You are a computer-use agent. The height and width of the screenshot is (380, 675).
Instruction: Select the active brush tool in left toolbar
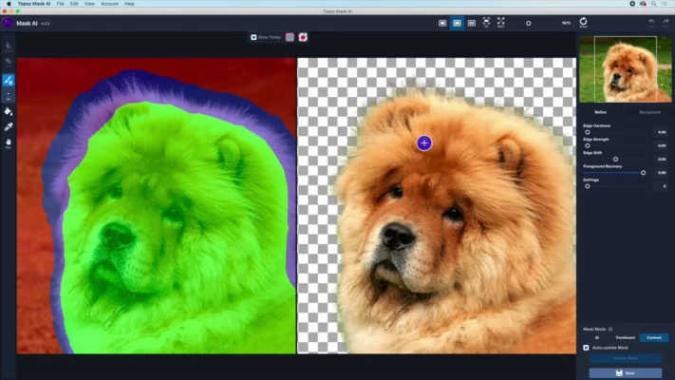coord(9,80)
